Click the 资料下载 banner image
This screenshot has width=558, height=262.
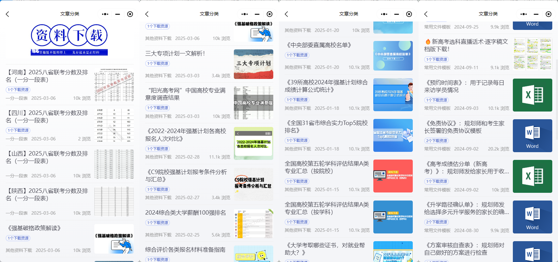[69, 40]
